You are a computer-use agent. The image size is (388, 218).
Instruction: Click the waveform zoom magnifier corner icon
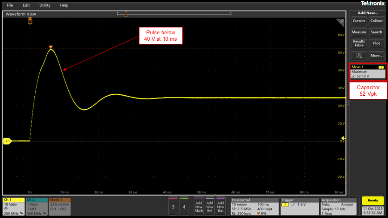tap(341, 21)
